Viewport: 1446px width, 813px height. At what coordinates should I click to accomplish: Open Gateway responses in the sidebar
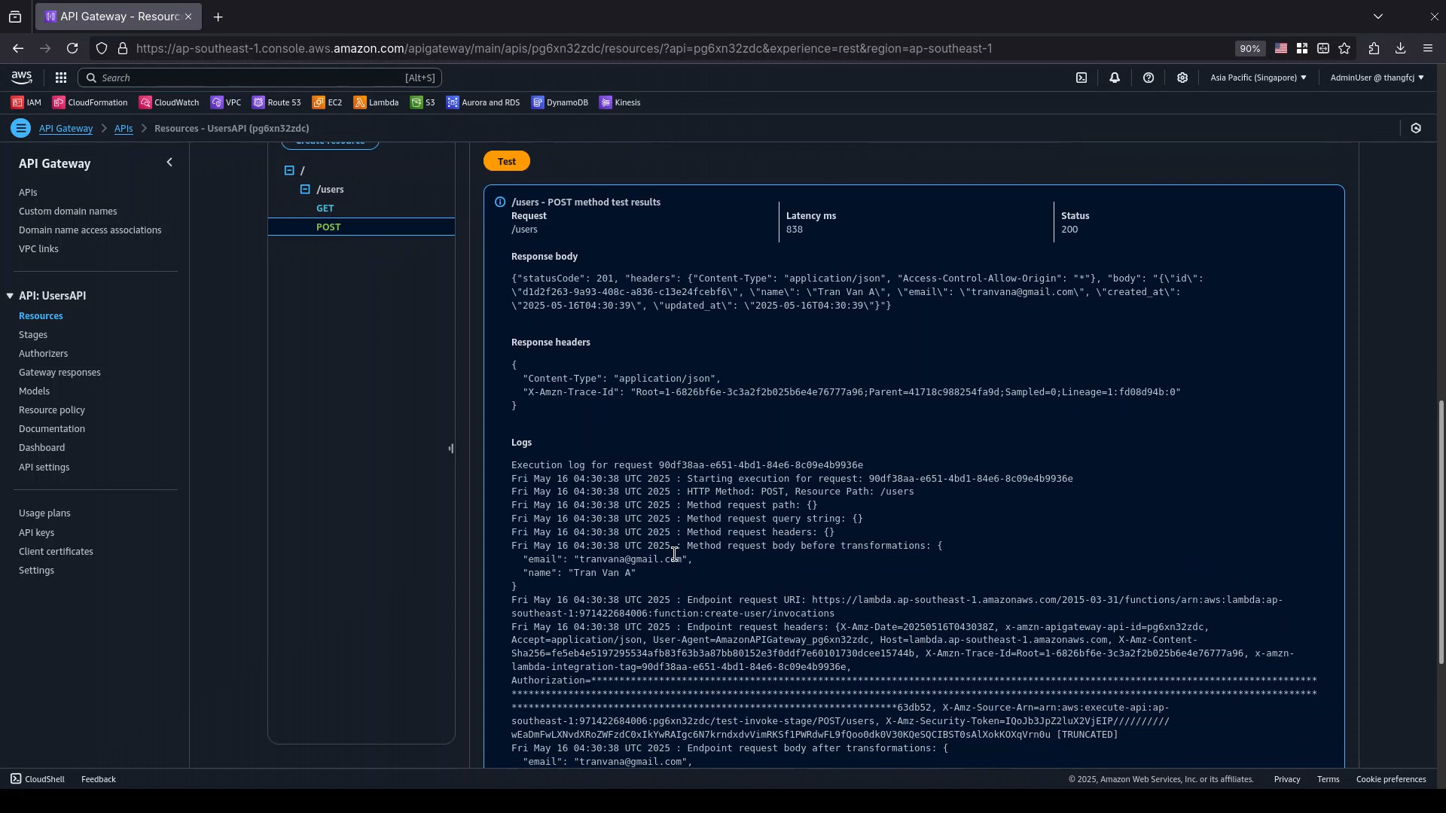[59, 373]
